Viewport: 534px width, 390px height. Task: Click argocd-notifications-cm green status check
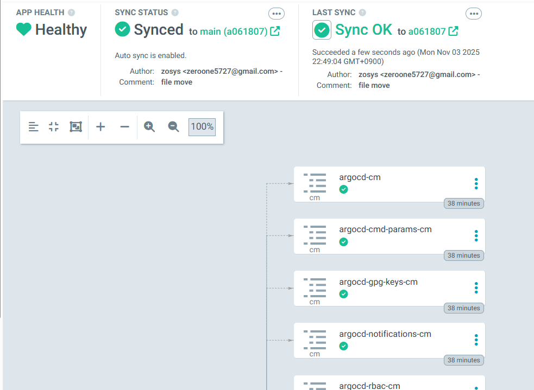coord(344,346)
